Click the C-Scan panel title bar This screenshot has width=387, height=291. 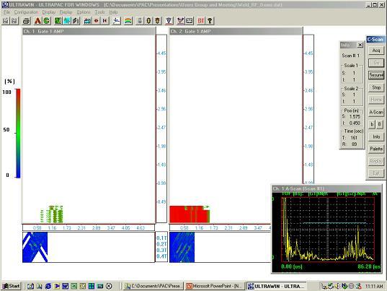[x=375, y=39]
